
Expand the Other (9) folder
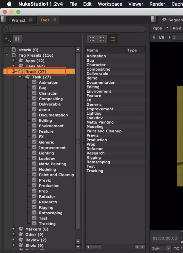click(x=13, y=234)
